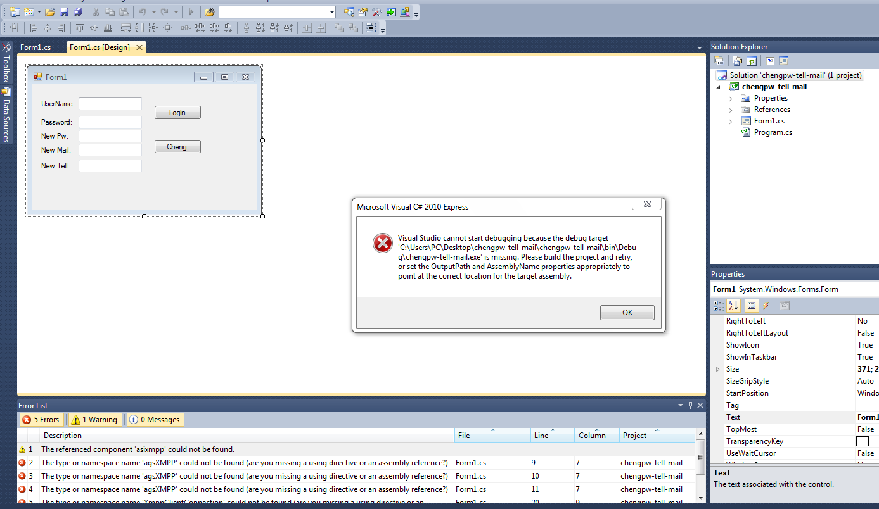879x509 pixels.
Task: Sort errors by the File column header
Action: (492, 436)
